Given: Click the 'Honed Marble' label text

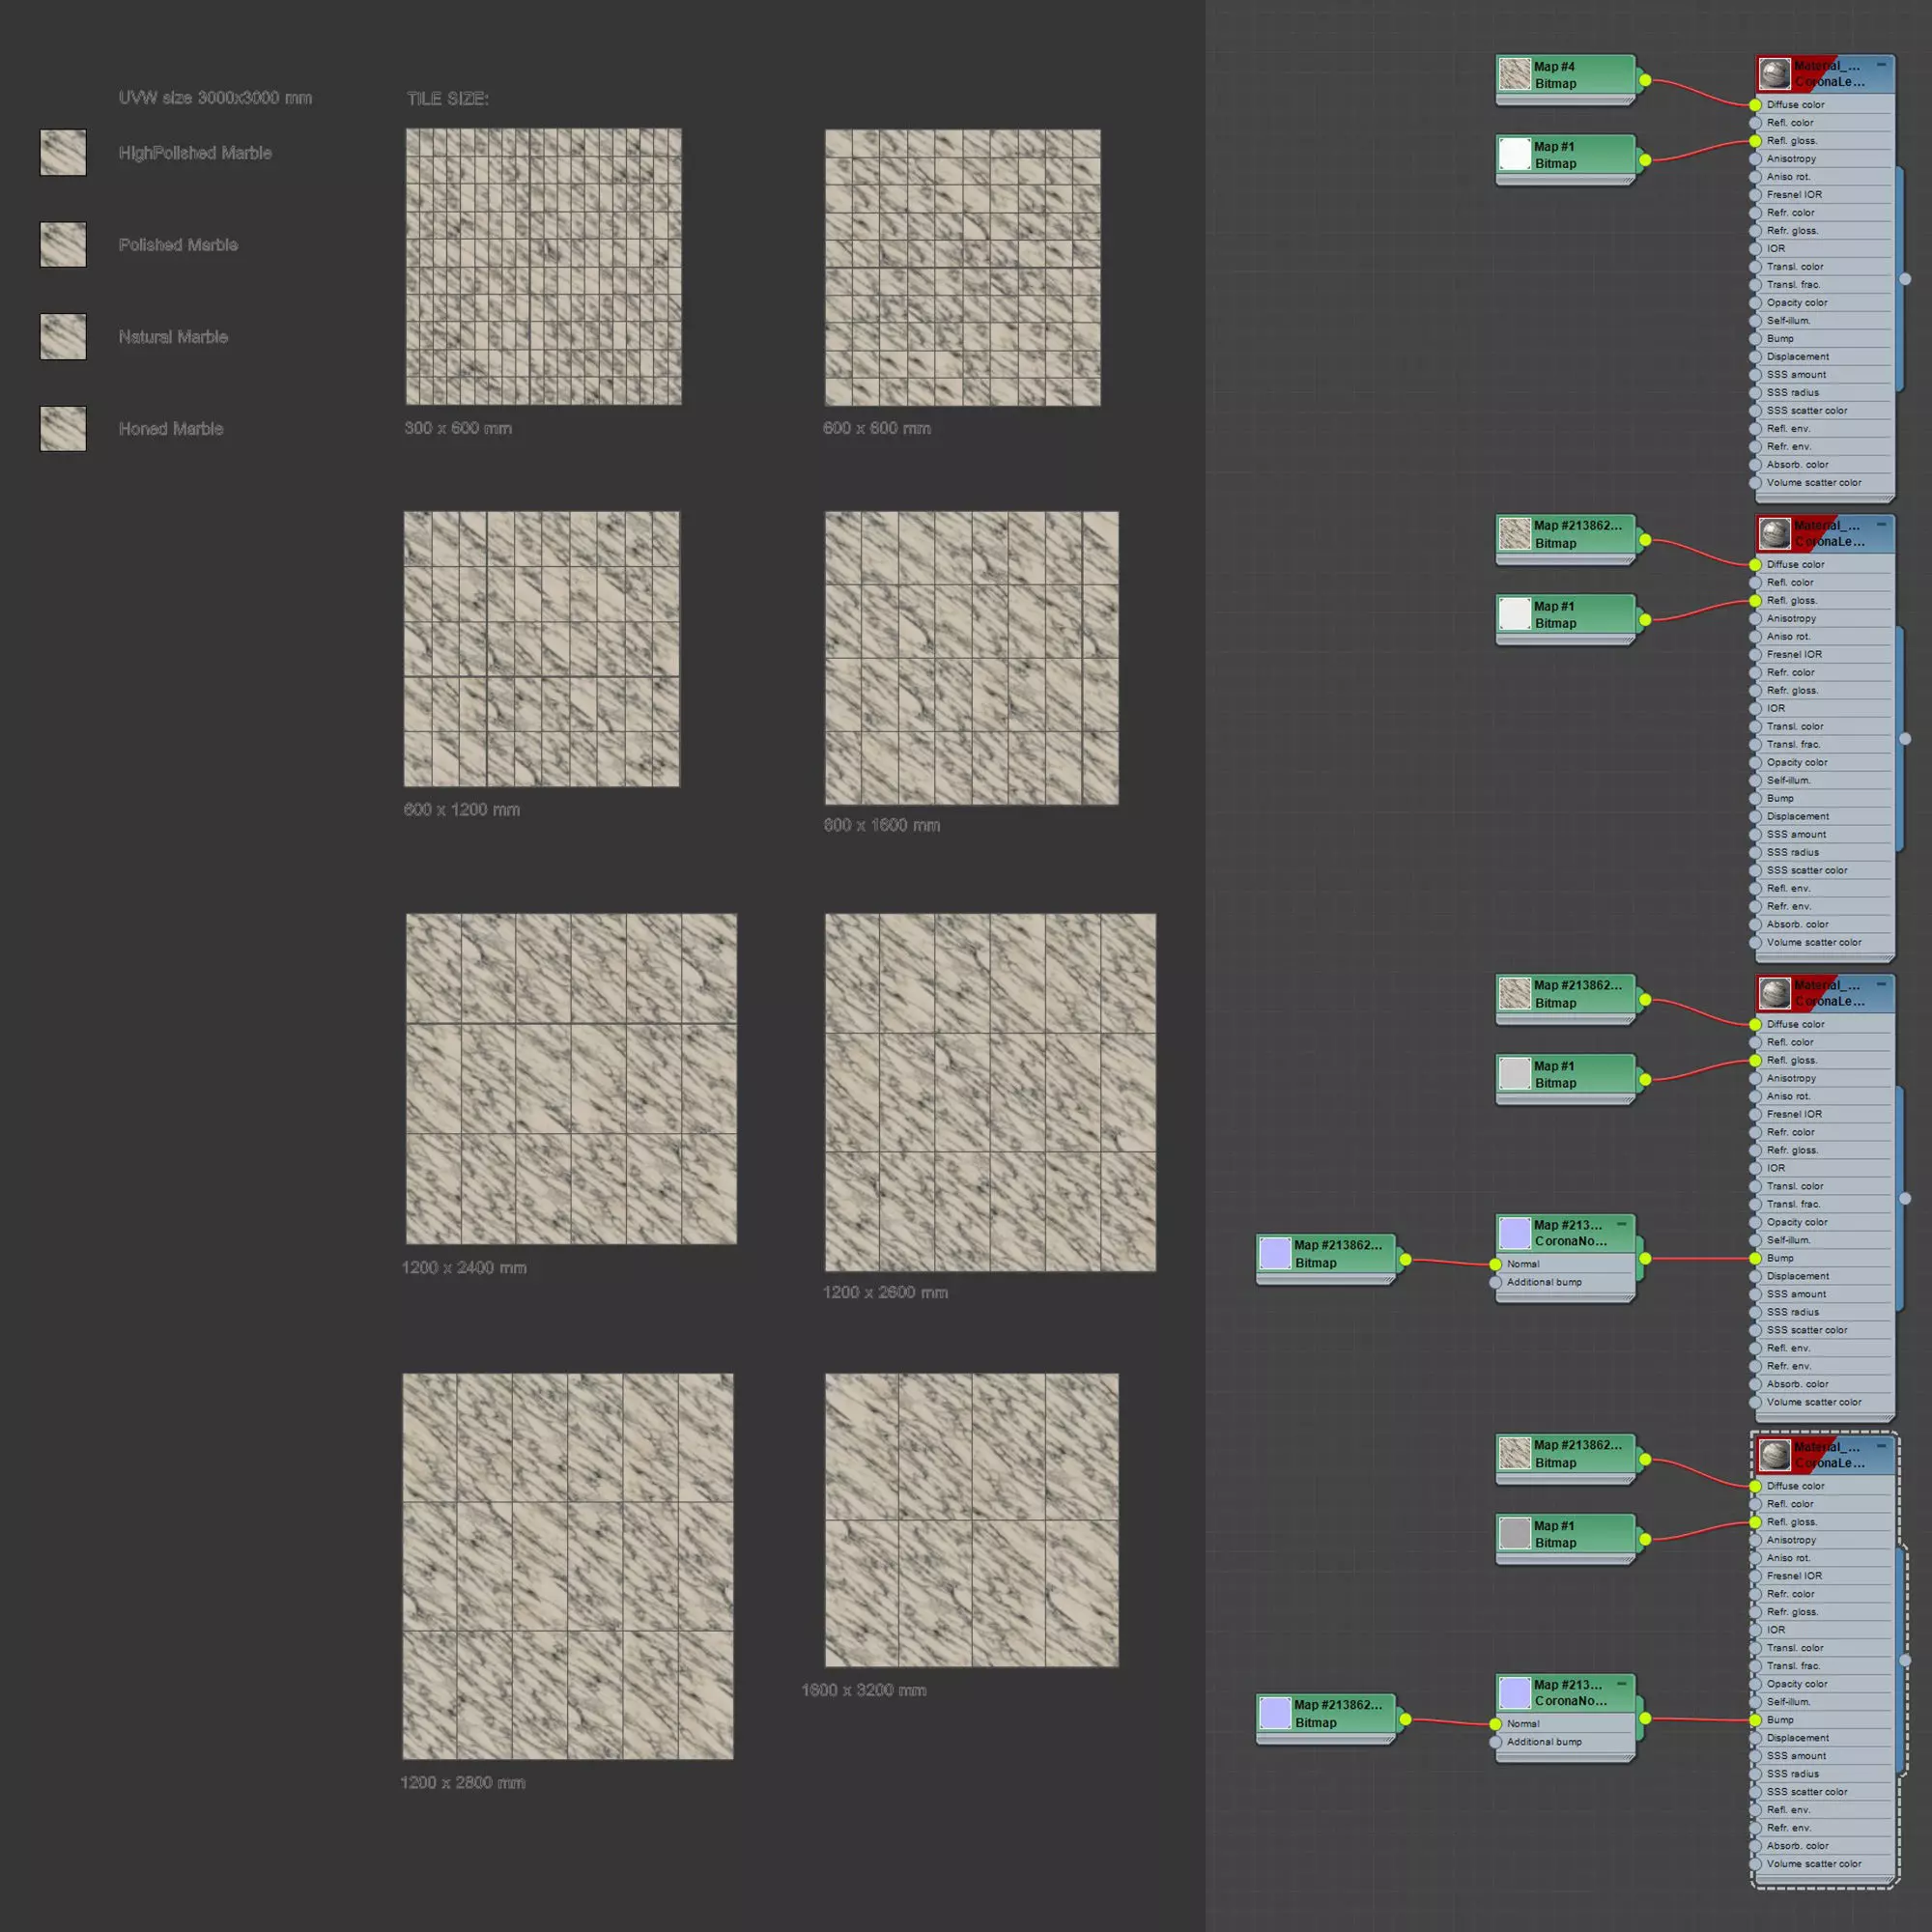Looking at the screenshot, I should tap(171, 429).
